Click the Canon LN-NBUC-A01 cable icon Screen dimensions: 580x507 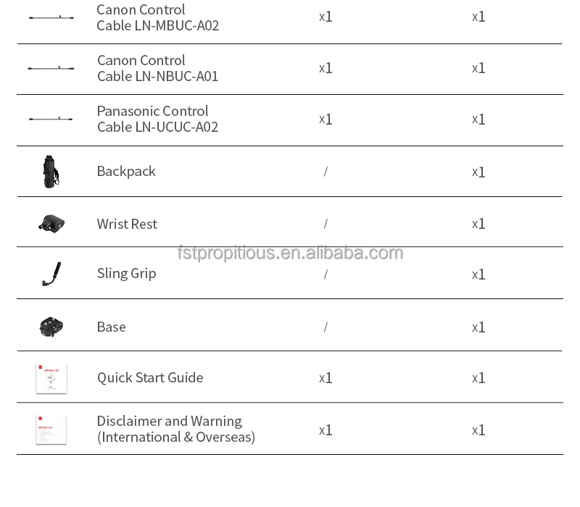click(51, 68)
